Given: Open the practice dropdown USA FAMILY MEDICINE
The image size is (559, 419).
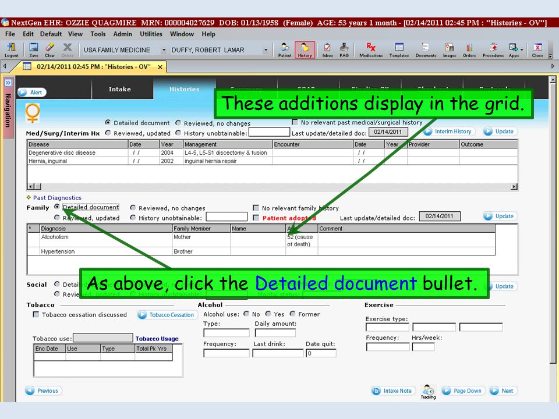Looking at the screenshot, I should coord(164,50).
